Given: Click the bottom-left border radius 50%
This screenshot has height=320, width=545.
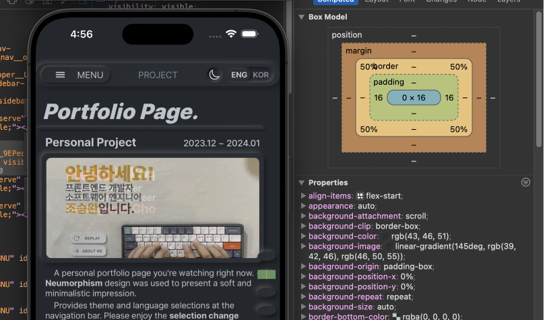Looking at the screenshot, I should pyautogui.click(x=368, y=129).
